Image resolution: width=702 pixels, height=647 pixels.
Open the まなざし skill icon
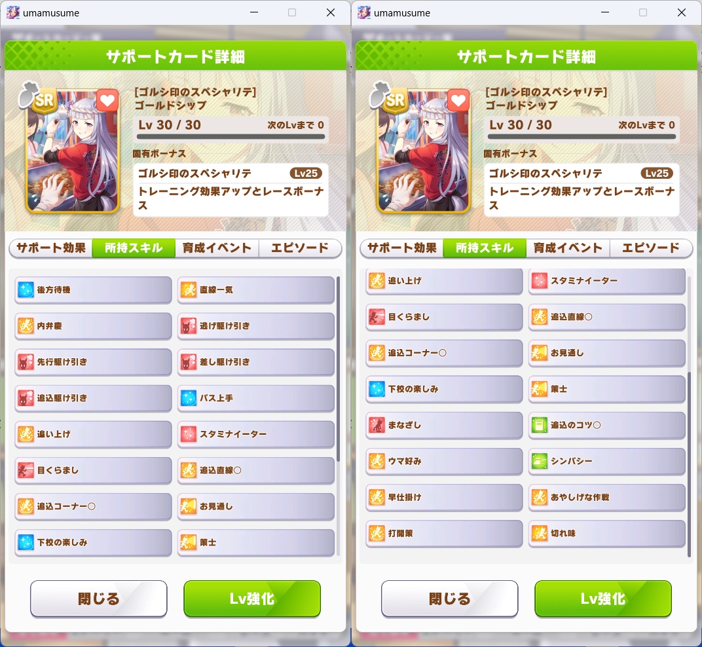point(377,425)
